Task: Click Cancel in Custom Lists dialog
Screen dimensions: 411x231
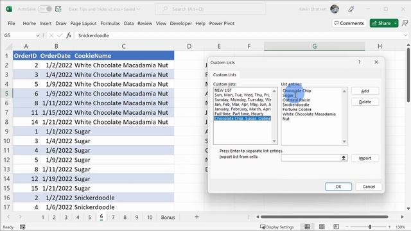Action: [x=369, y=187]
